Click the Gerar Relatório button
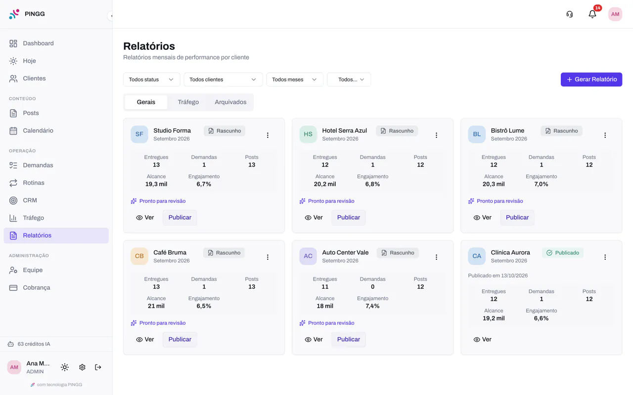633x395 pixels. coord(591,79)
